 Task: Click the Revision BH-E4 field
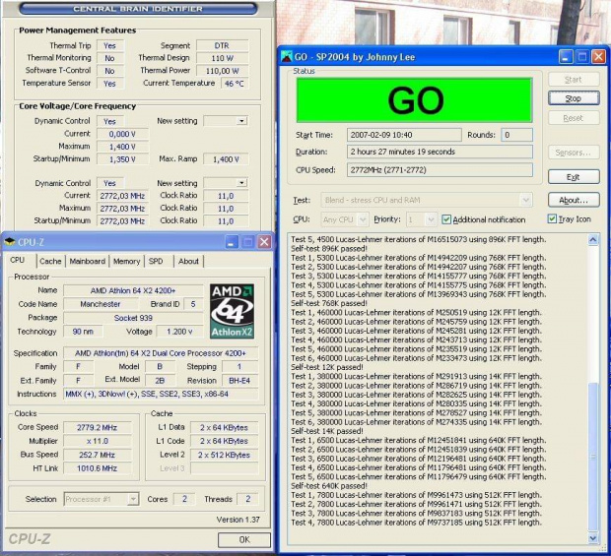coord(239,381)
